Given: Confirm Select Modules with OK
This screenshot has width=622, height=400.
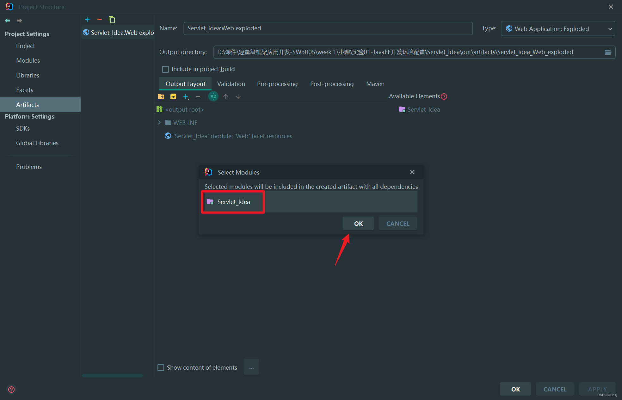Looking at the screenshot, I should 358,224.
